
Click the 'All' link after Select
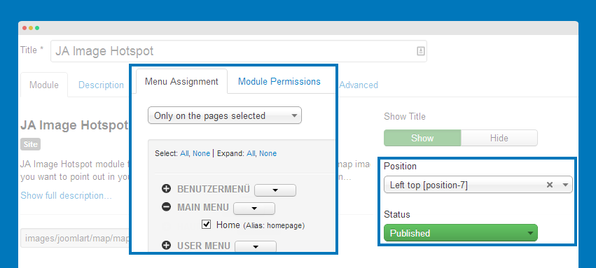[x=184, y=153]
